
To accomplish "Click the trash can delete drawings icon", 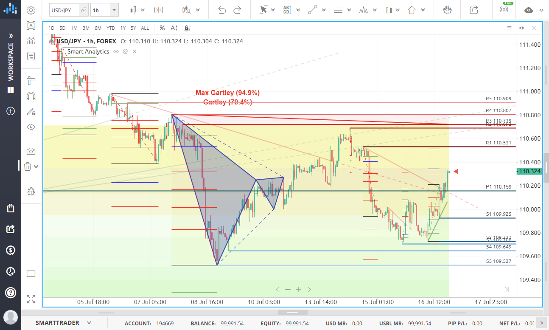I will coord(28,166).
